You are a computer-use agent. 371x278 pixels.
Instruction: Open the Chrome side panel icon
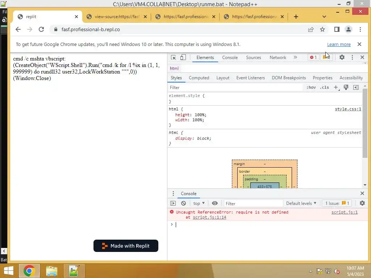click(x=337, y=29)
